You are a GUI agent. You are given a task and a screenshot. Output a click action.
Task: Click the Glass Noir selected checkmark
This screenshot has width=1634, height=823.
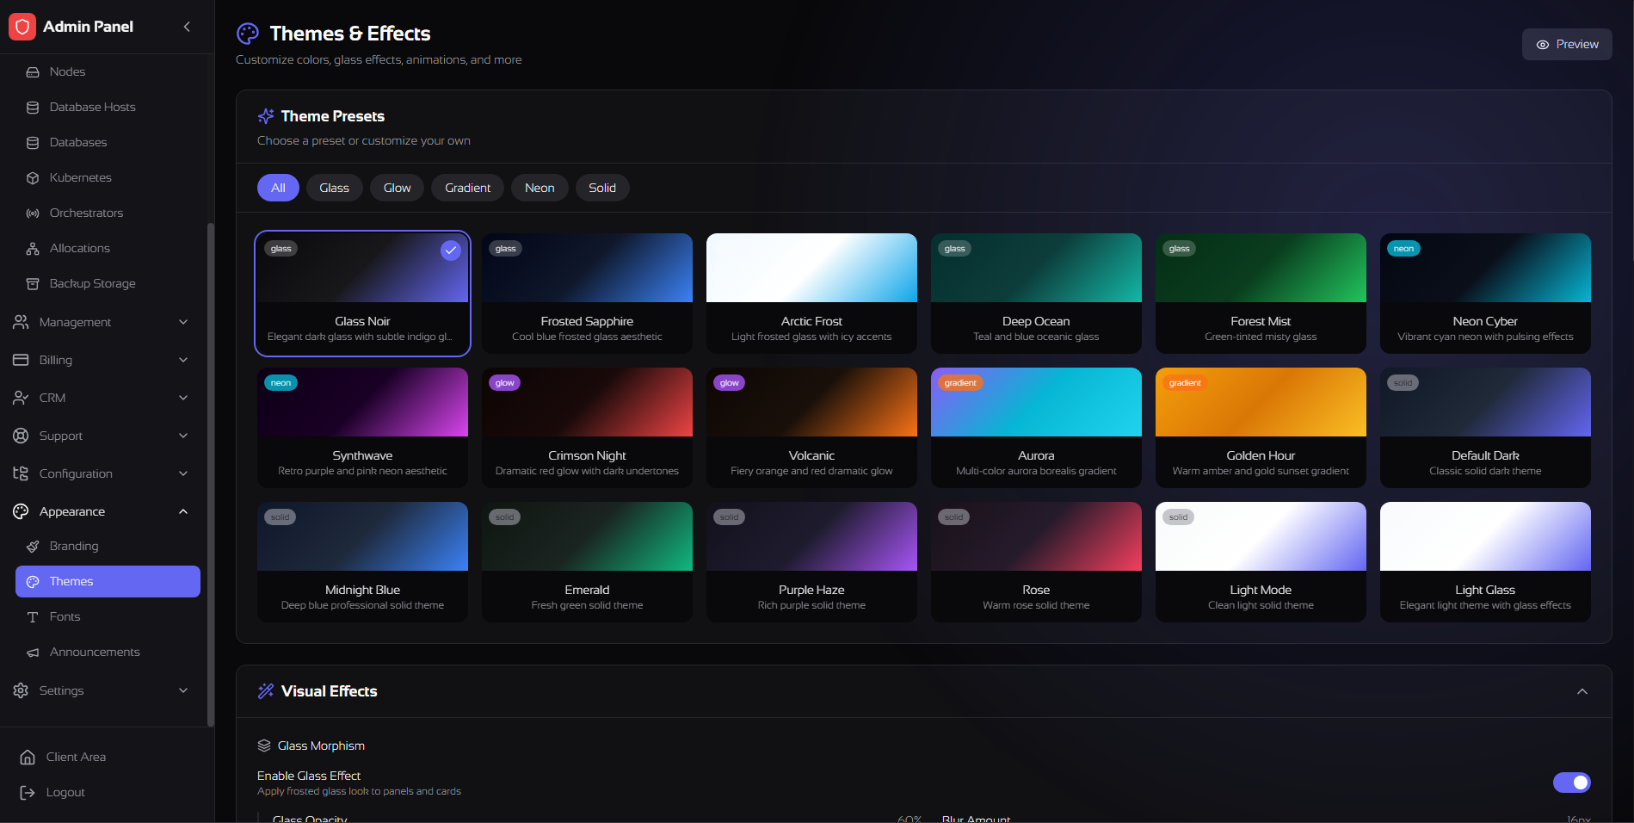[451, 251]
